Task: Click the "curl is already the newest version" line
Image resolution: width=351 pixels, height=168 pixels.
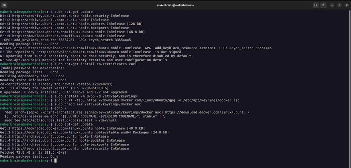Action: coord(55,88)
